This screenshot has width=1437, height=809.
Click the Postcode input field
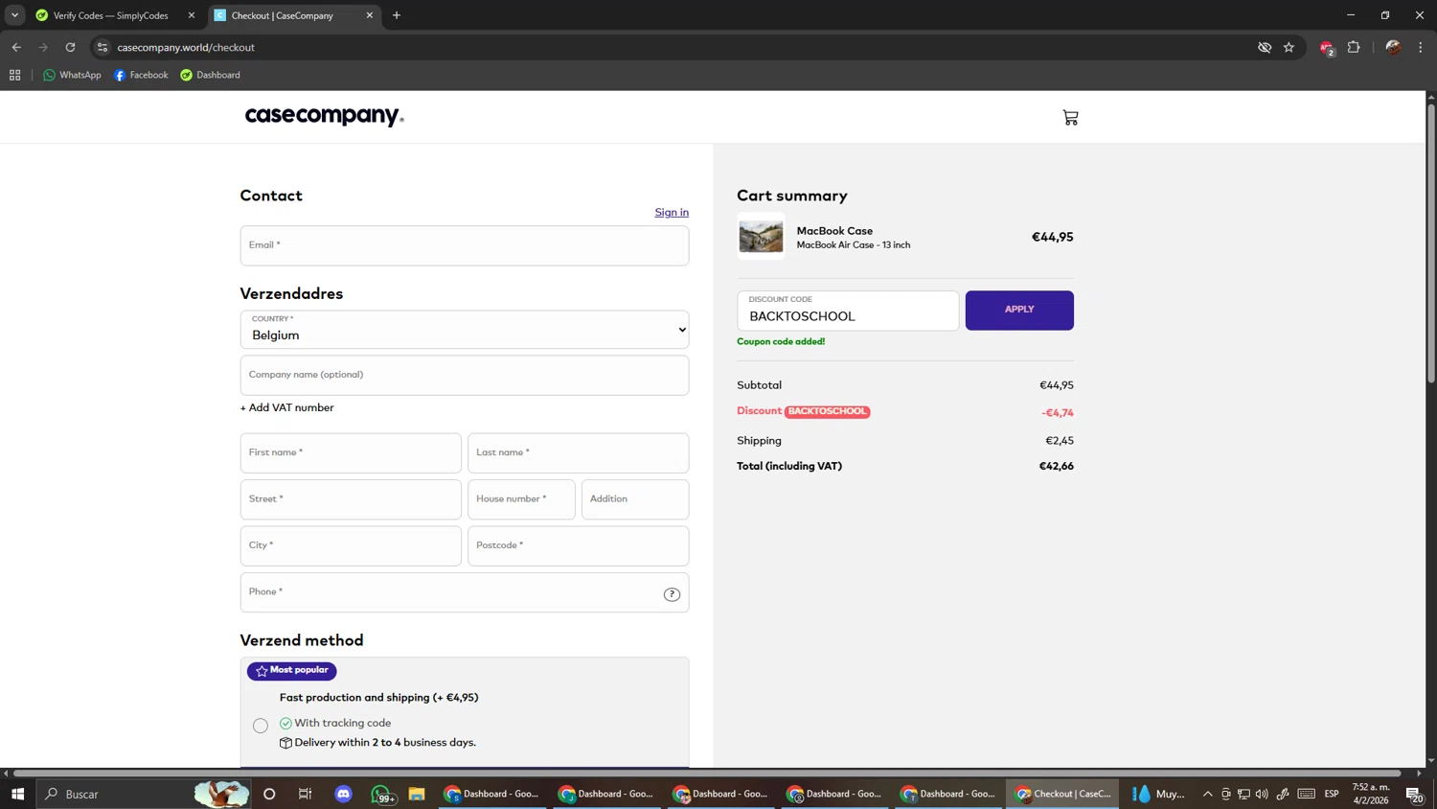[x=579, y=545]
